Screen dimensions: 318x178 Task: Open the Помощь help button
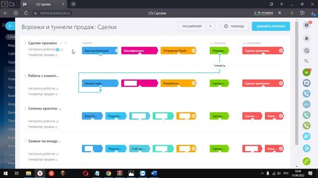tap(235, 26)
